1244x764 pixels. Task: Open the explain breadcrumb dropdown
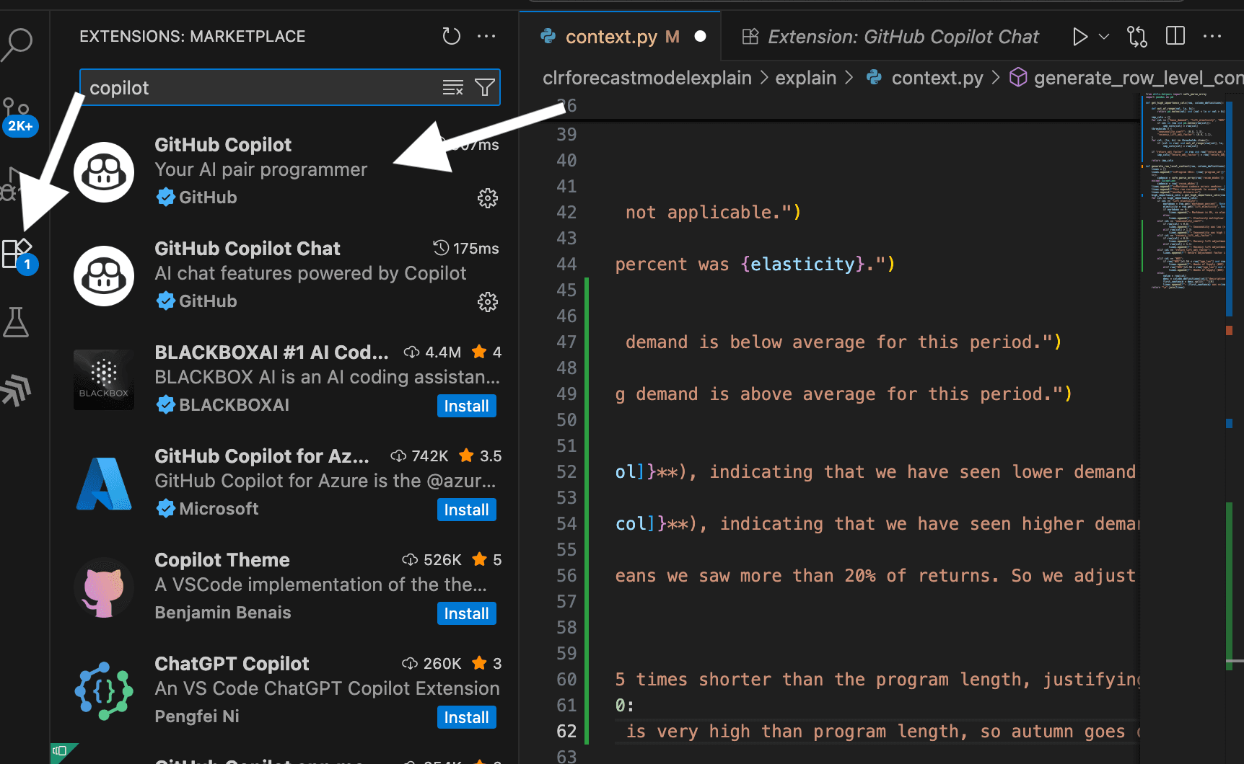click(x=806, y=77)
